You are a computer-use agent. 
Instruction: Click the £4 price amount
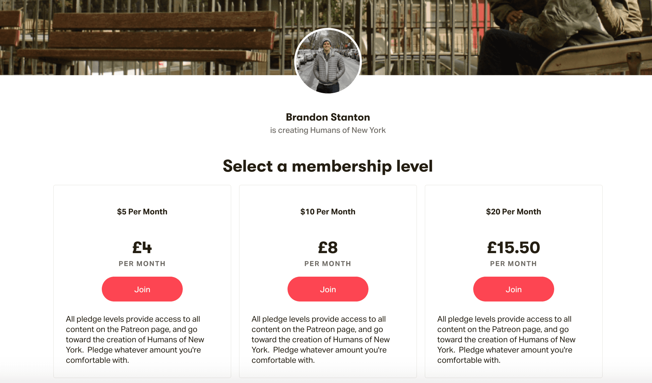click(142, 247)
